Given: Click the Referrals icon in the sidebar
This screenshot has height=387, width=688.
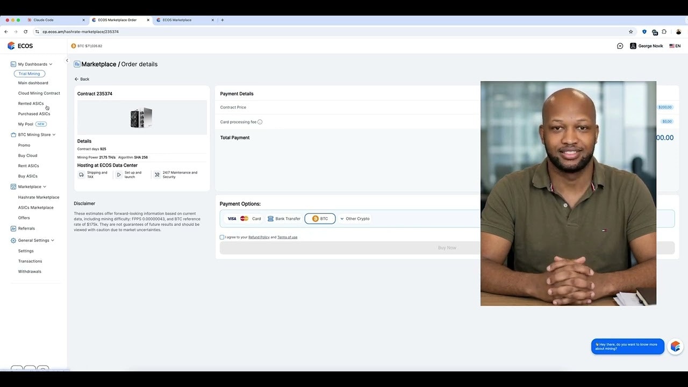Looking at the screenshot, I should 13,228.
